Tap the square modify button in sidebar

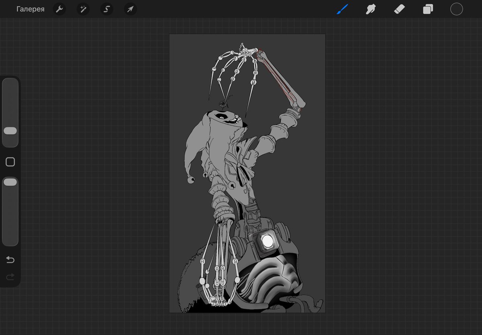pyautogui.click(x=10, y=162)
